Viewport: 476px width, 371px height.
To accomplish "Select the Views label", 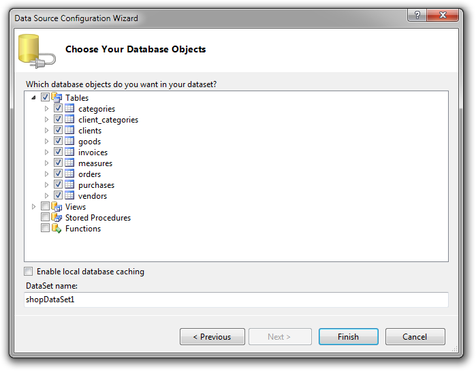I will [76, 207].
